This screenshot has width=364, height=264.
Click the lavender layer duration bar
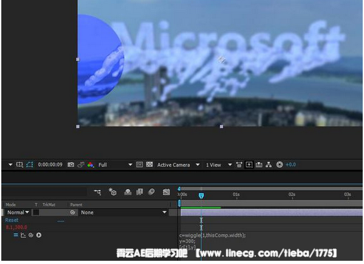[271, 212]
